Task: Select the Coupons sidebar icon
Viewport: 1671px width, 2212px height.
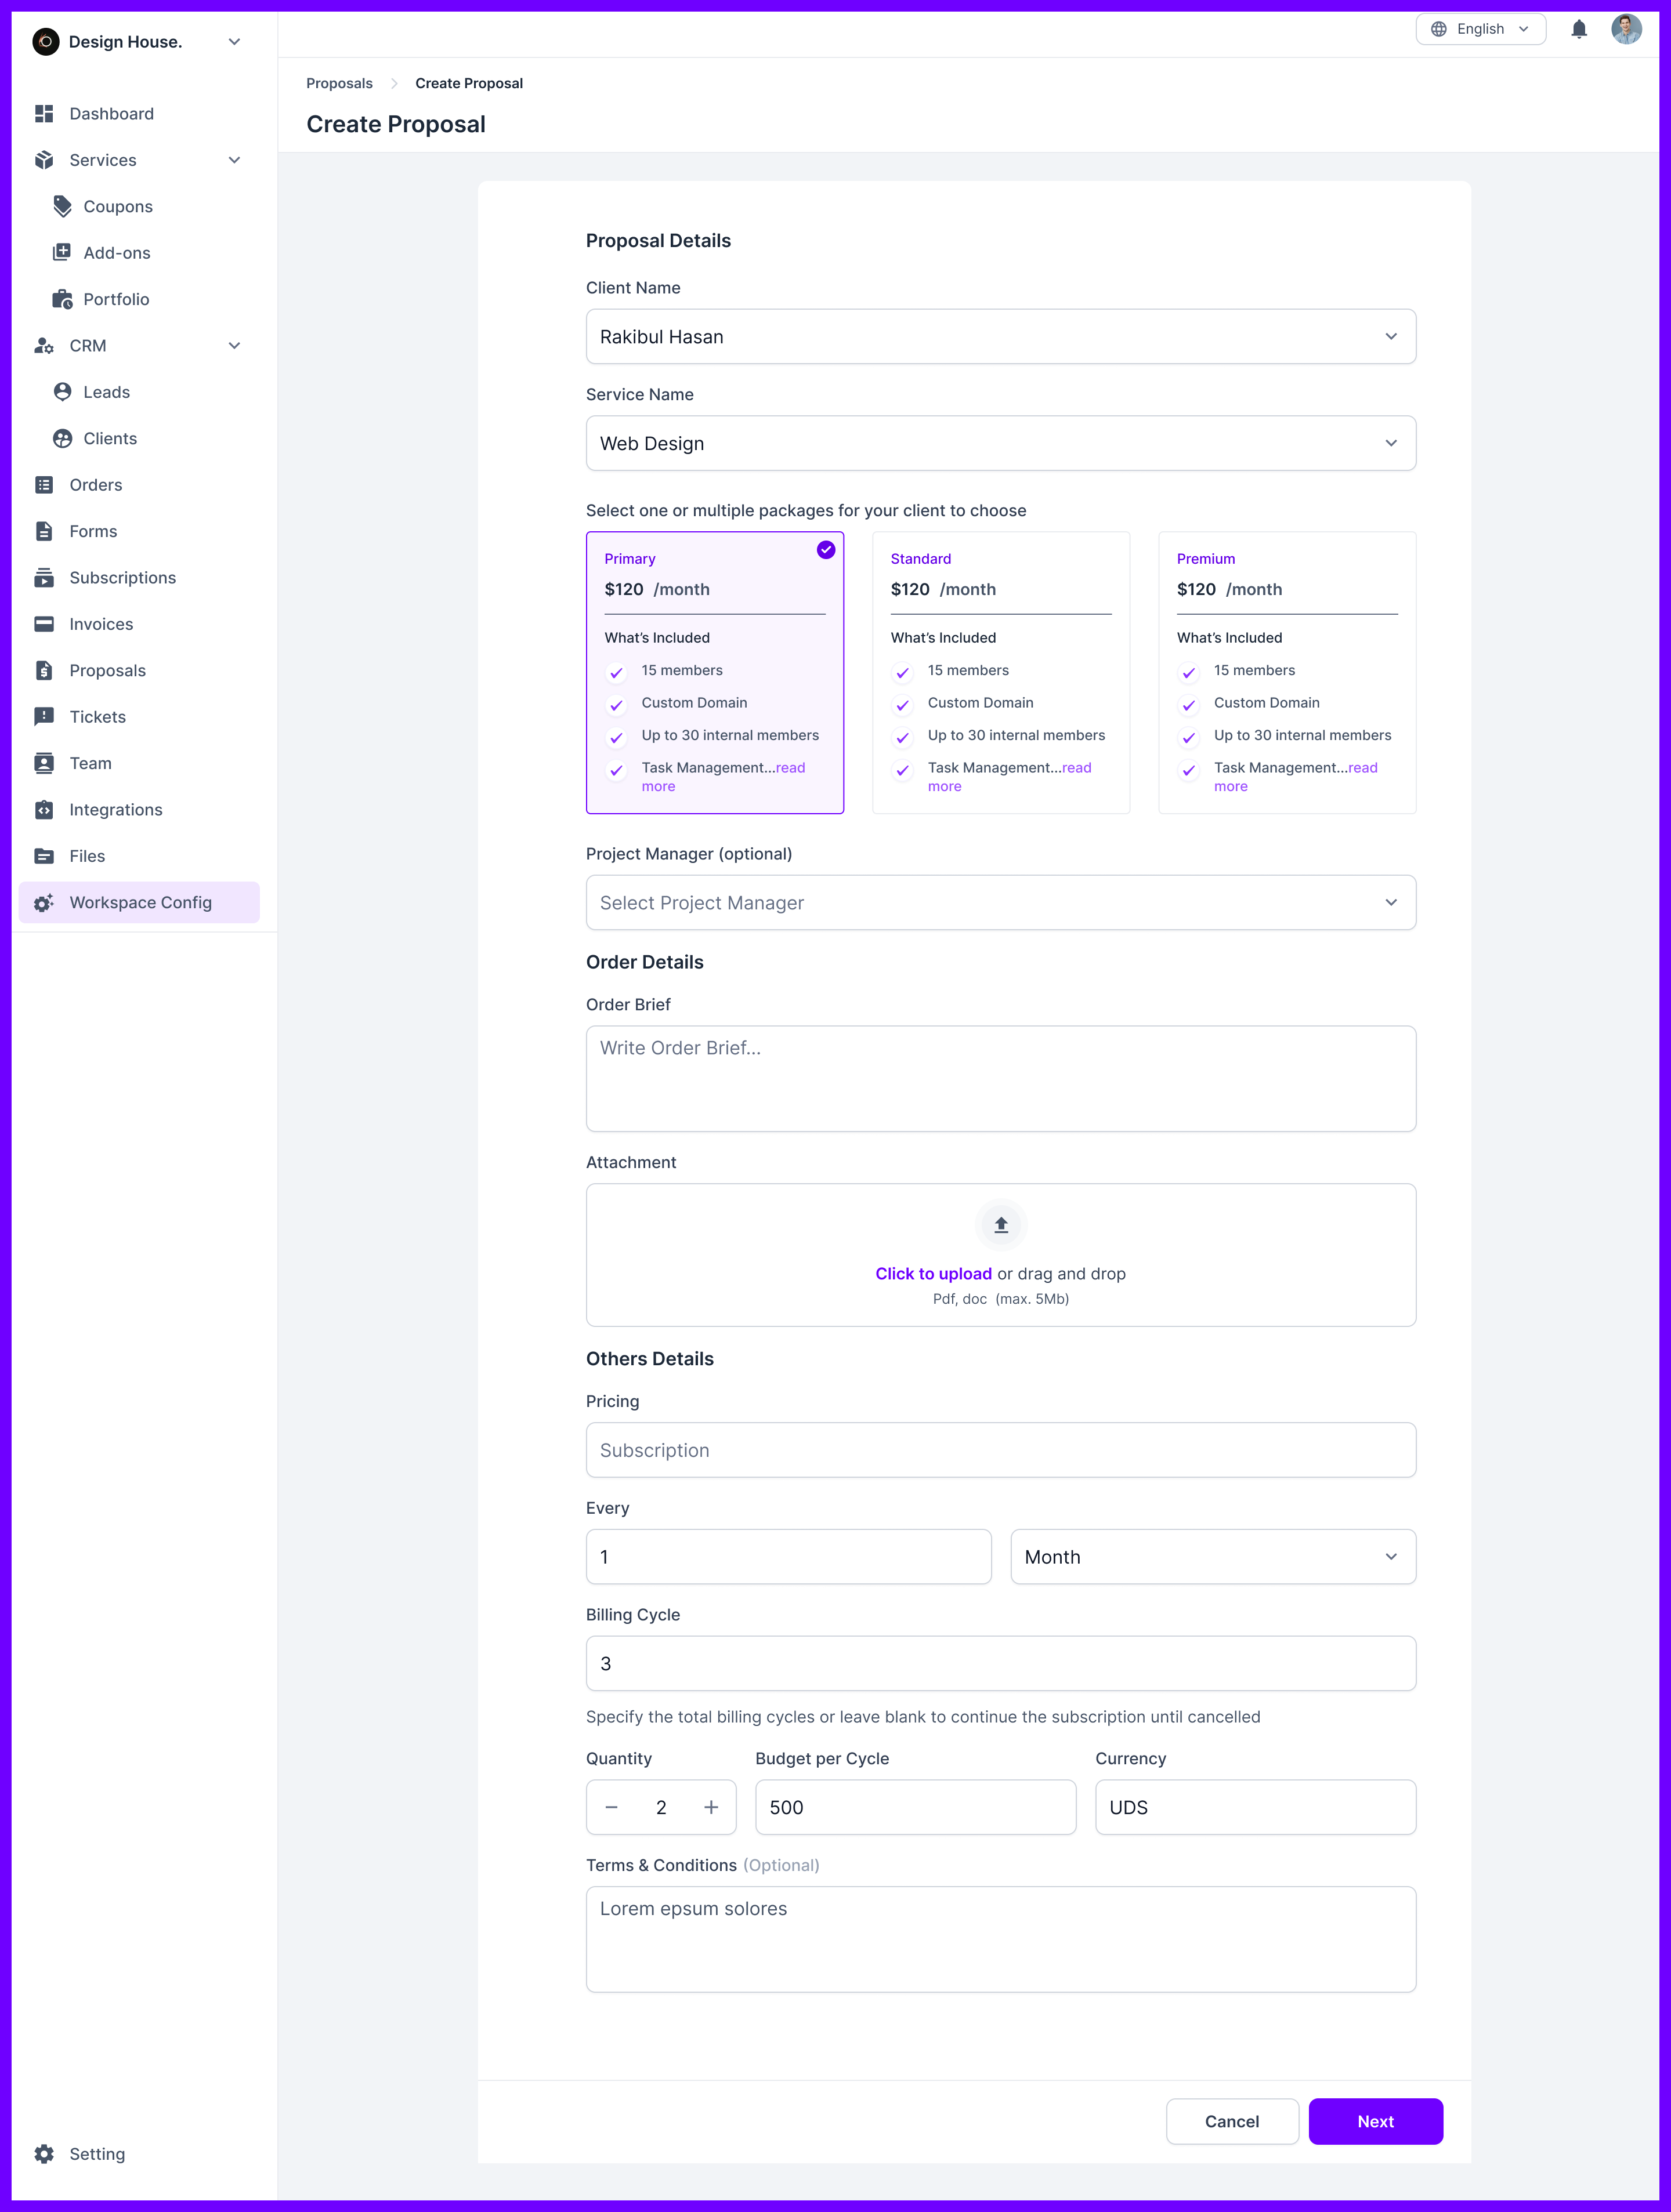Action: (x=61, y=206)
